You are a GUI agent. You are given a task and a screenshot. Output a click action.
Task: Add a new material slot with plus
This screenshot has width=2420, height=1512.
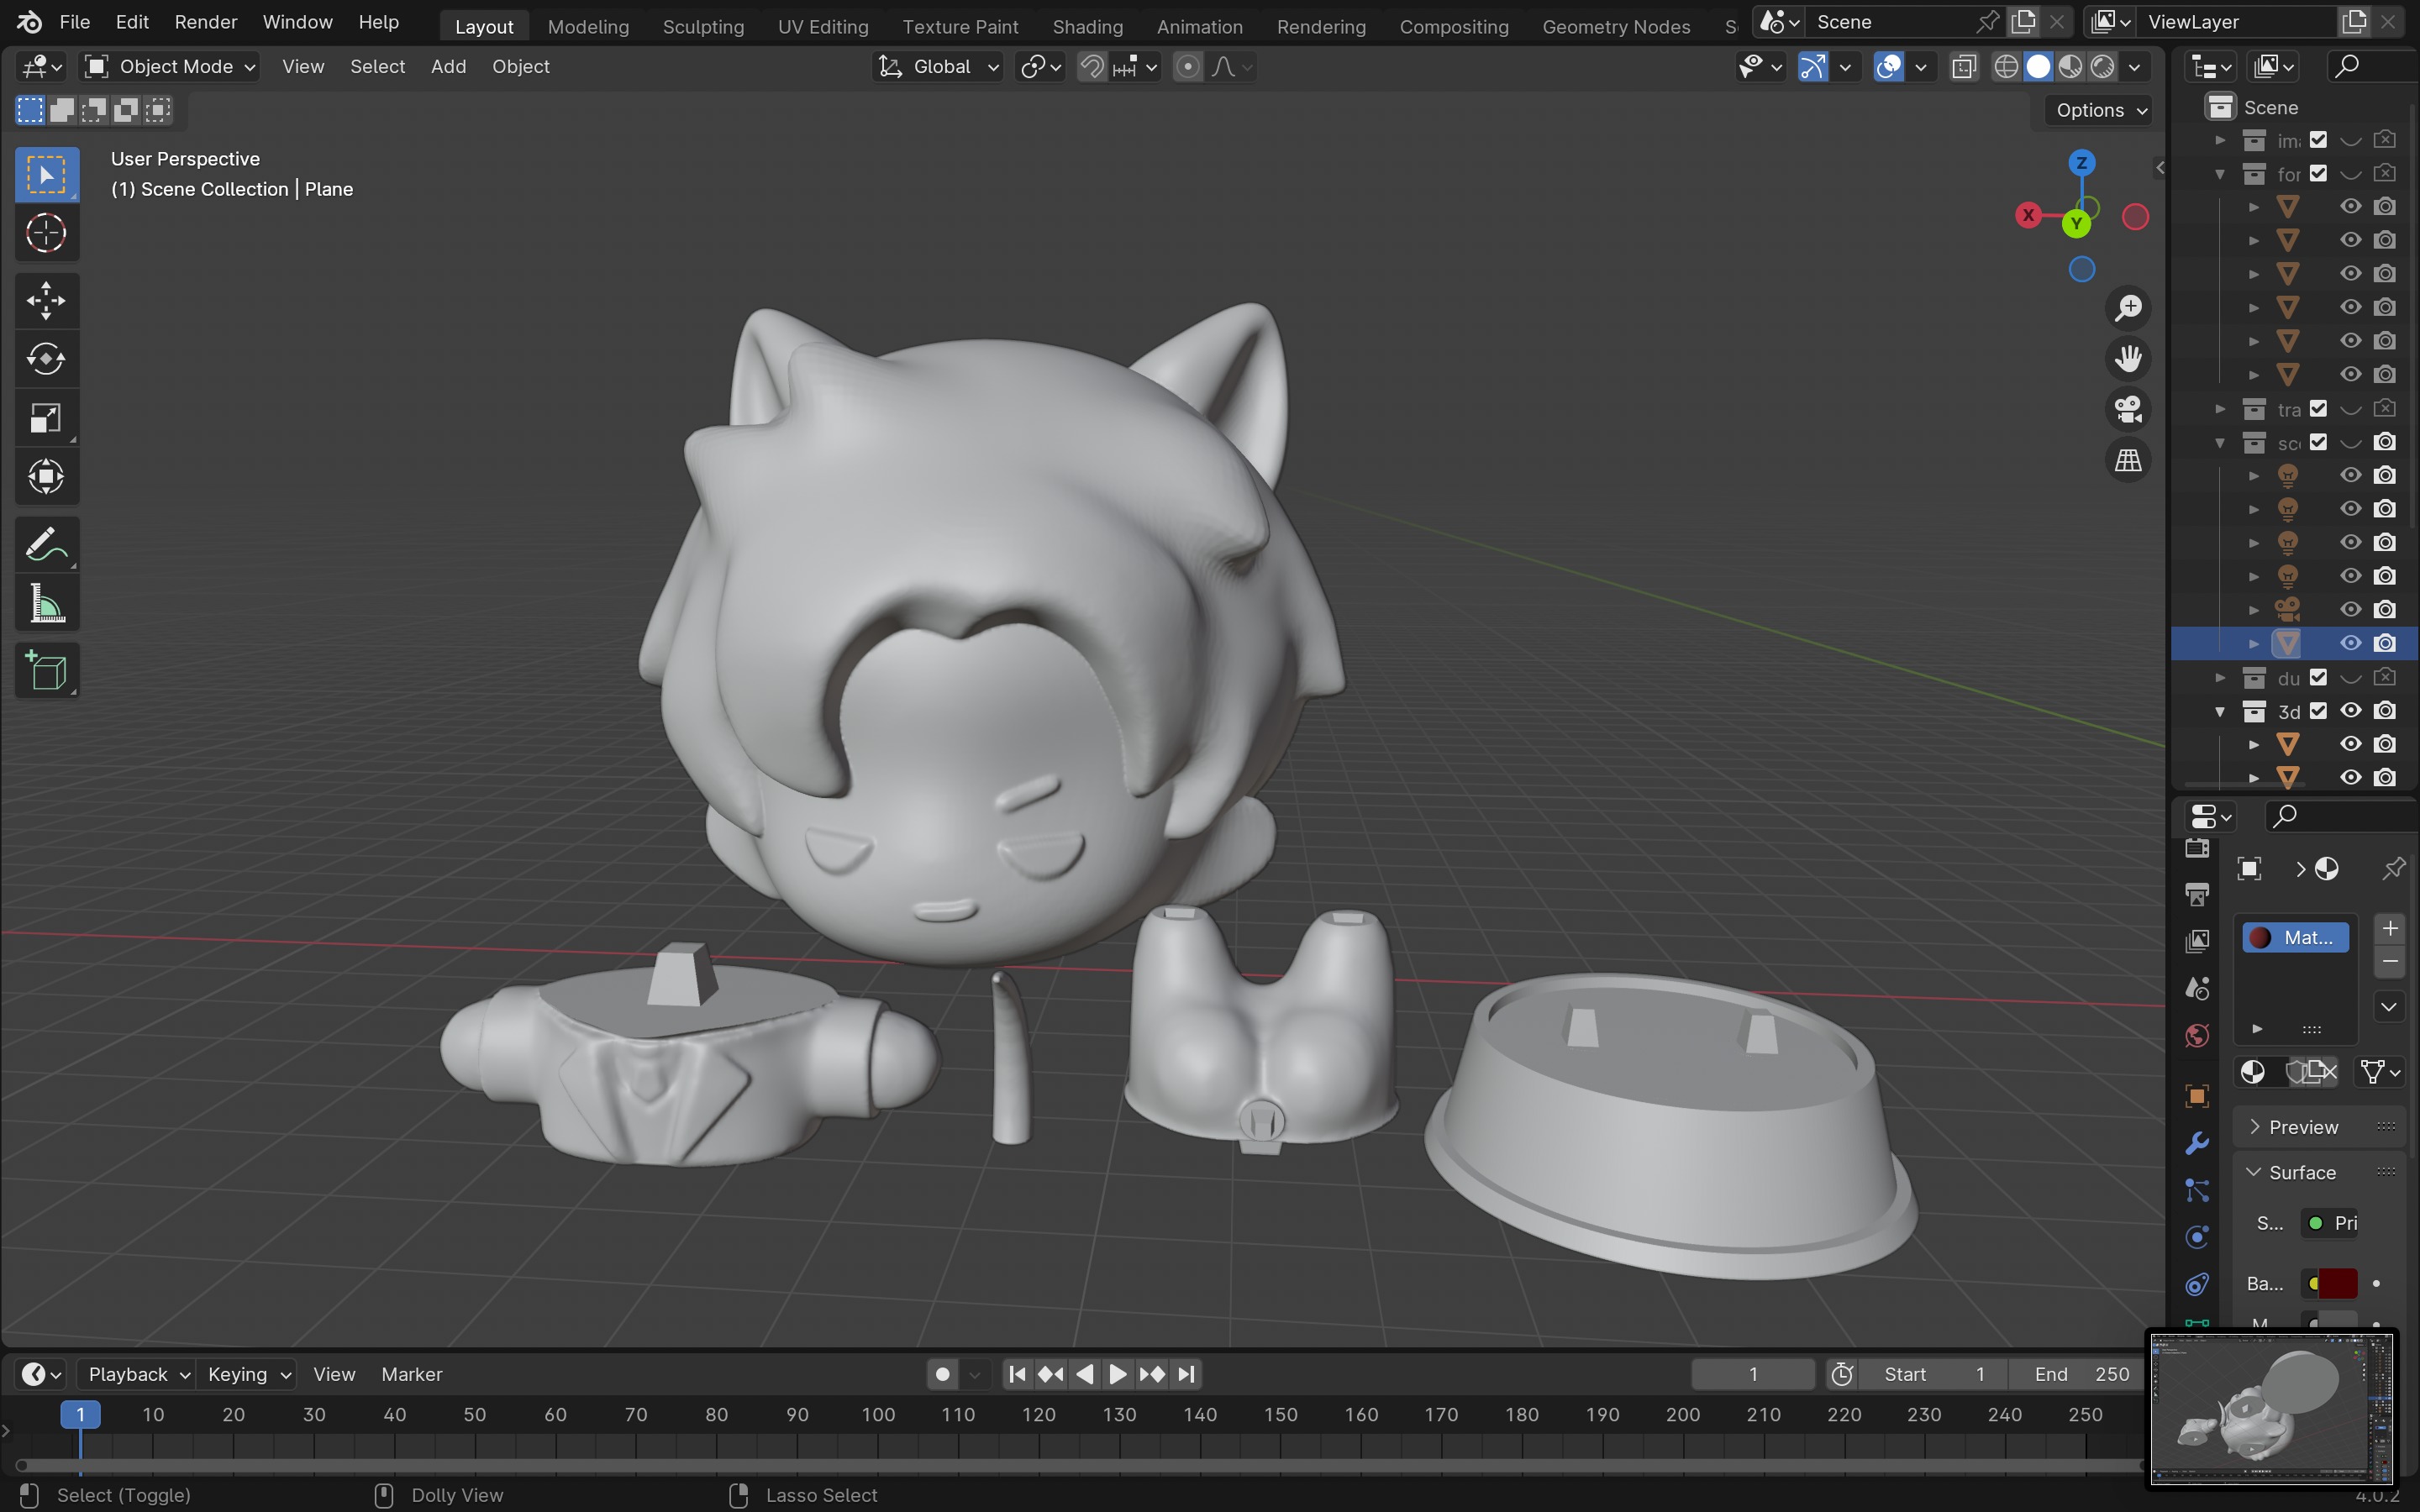[x=2390, y=928]
